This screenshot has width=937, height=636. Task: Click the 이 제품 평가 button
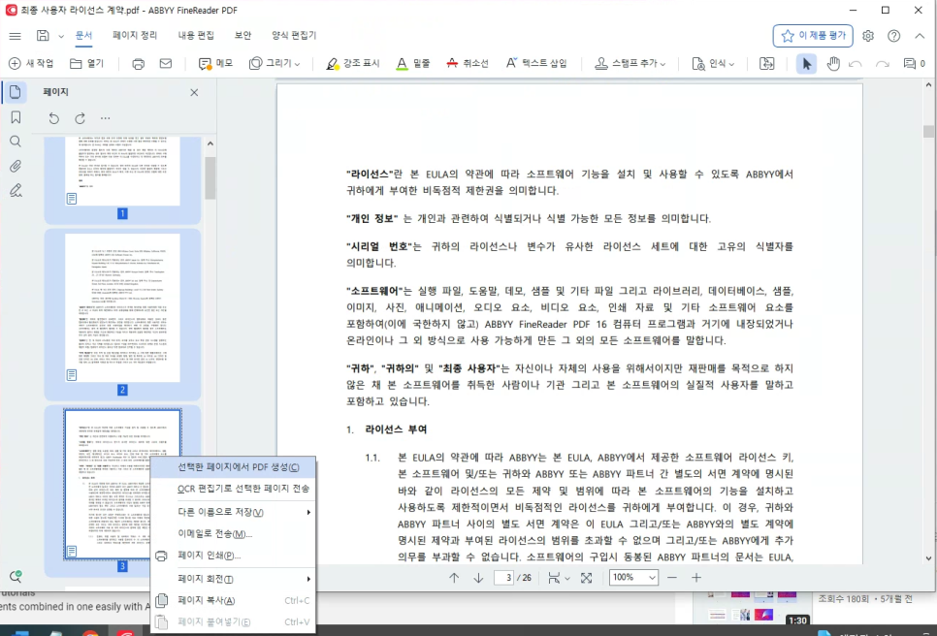click(813, 36)
